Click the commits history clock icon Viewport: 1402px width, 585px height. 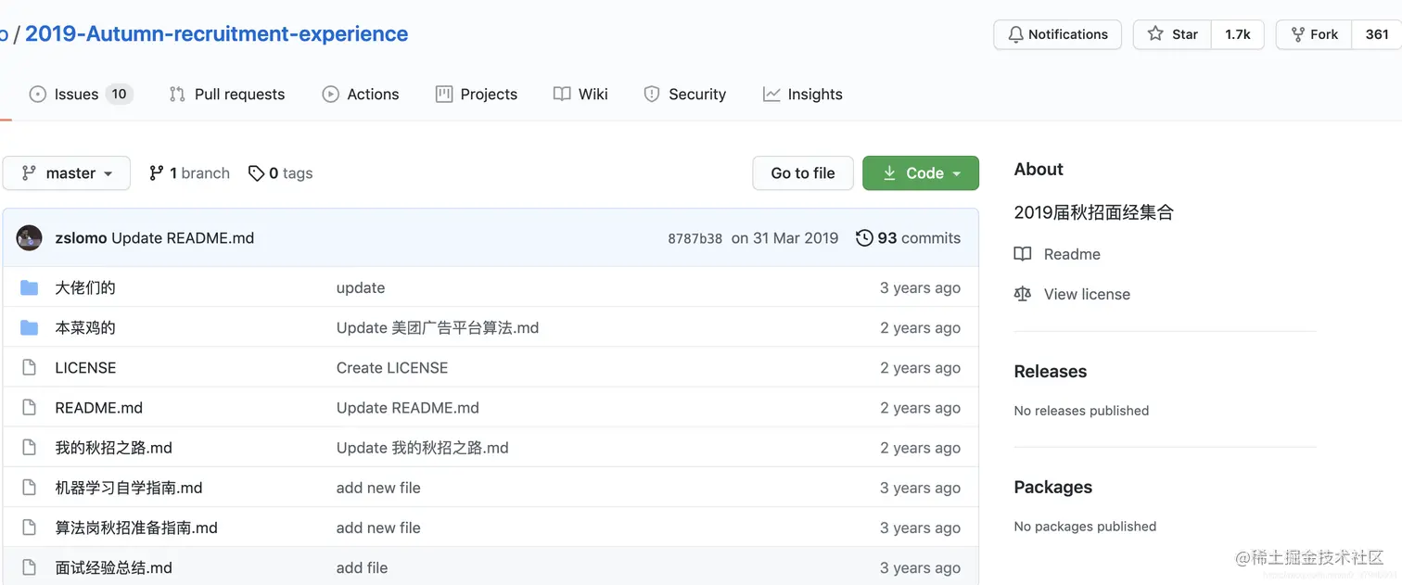coord(864,238)
